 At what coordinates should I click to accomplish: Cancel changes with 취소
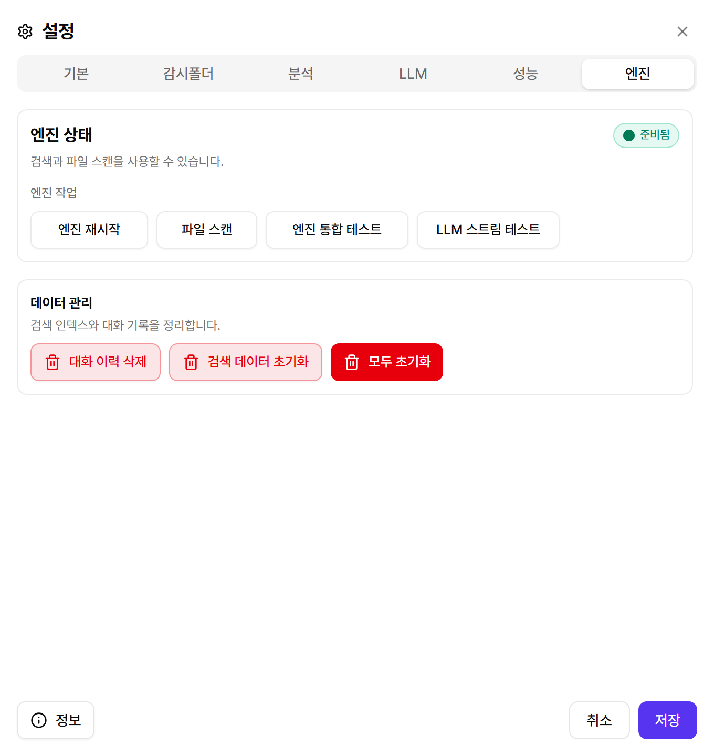click(600, 720)
